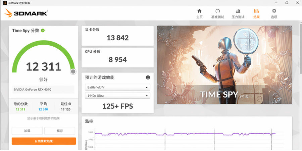Click the green 12 311 your score value
Viewport: 302px width, 151px height.
[x=20, y=109]
